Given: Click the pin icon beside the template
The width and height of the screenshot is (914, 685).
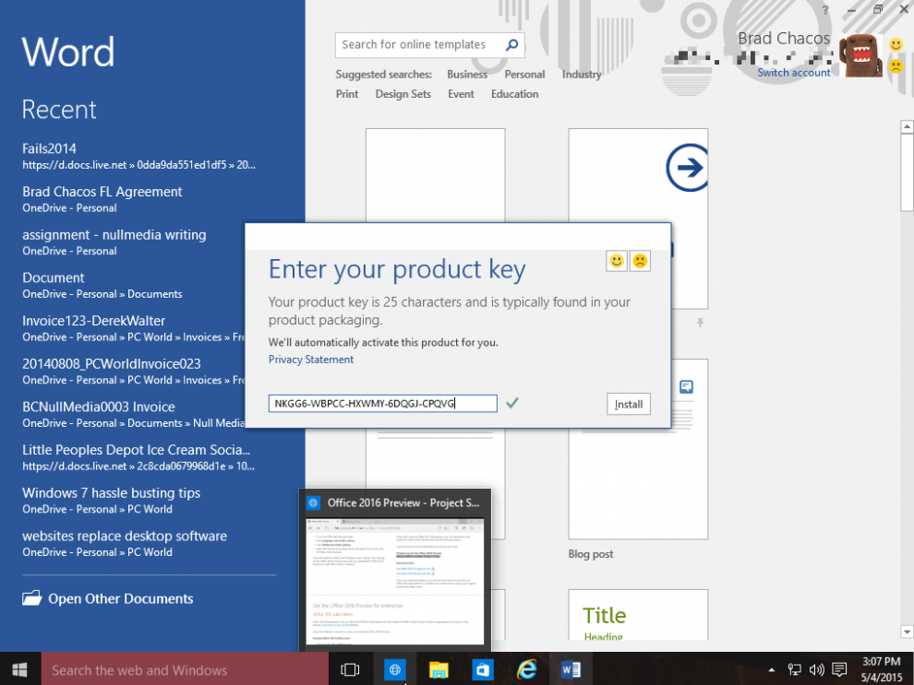Looking at the screenshot, I should coord(700,323).
